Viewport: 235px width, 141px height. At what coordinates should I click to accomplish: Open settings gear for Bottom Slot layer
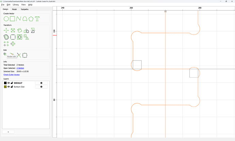(41, 87)
